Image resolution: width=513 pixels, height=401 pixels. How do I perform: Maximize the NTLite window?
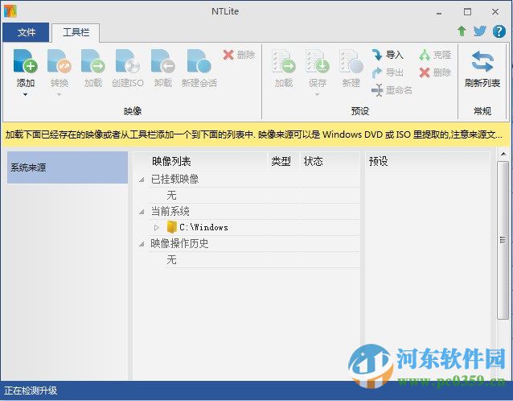point(467,12)
